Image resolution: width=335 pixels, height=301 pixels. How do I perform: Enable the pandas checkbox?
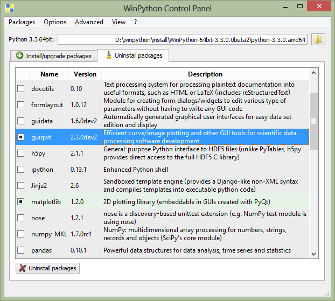click(20, 250)
